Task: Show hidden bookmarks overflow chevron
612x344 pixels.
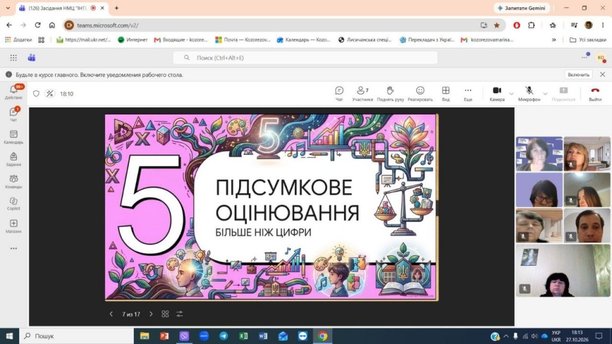Action: coord(553,40)
